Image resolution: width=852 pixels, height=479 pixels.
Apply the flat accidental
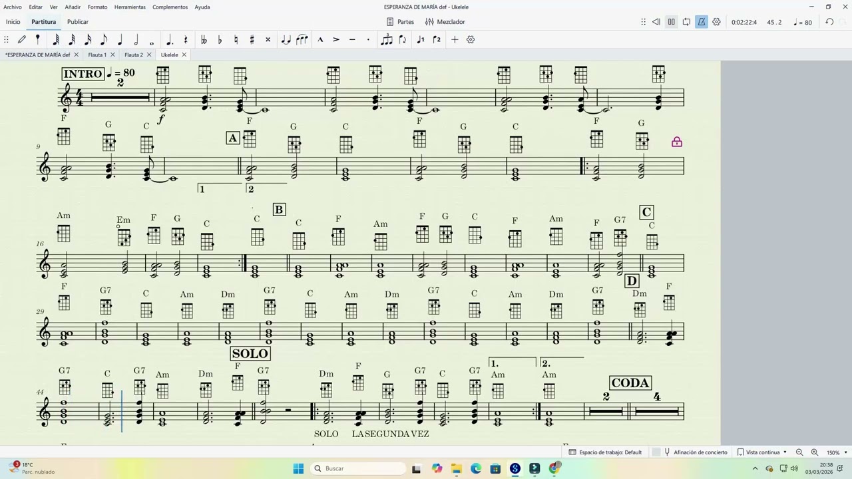pos(220,40)
